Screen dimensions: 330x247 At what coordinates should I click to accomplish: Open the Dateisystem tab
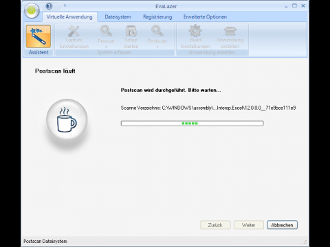tap(118, 17)
